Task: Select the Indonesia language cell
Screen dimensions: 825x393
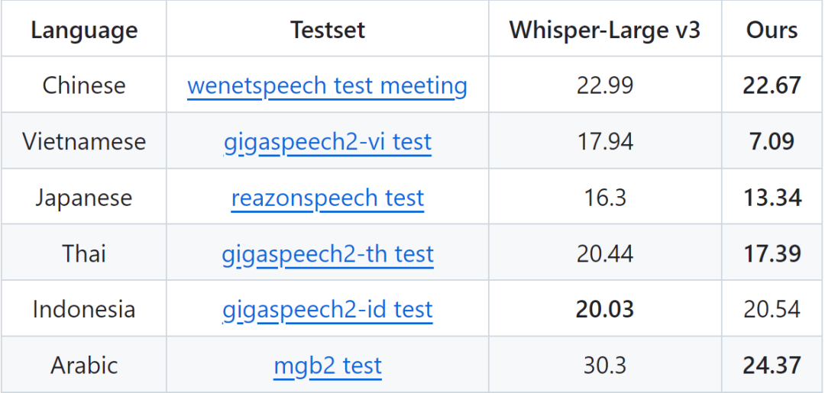Action: point(84,310)
